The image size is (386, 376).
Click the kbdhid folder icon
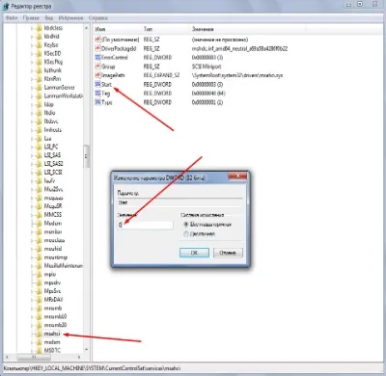click(x=39, y=37)
